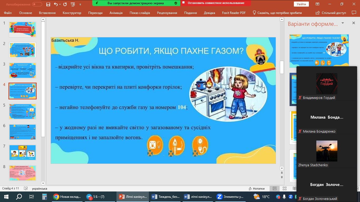Viewport: 360px width, 202px height.
Task: Start slideshow from beginning via quick access icon
Action: tap(73, 4)
